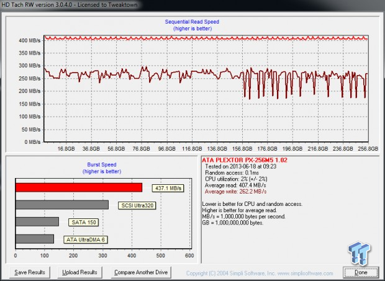Click the 437.1 MB/s burst label

tap(168, 189)
